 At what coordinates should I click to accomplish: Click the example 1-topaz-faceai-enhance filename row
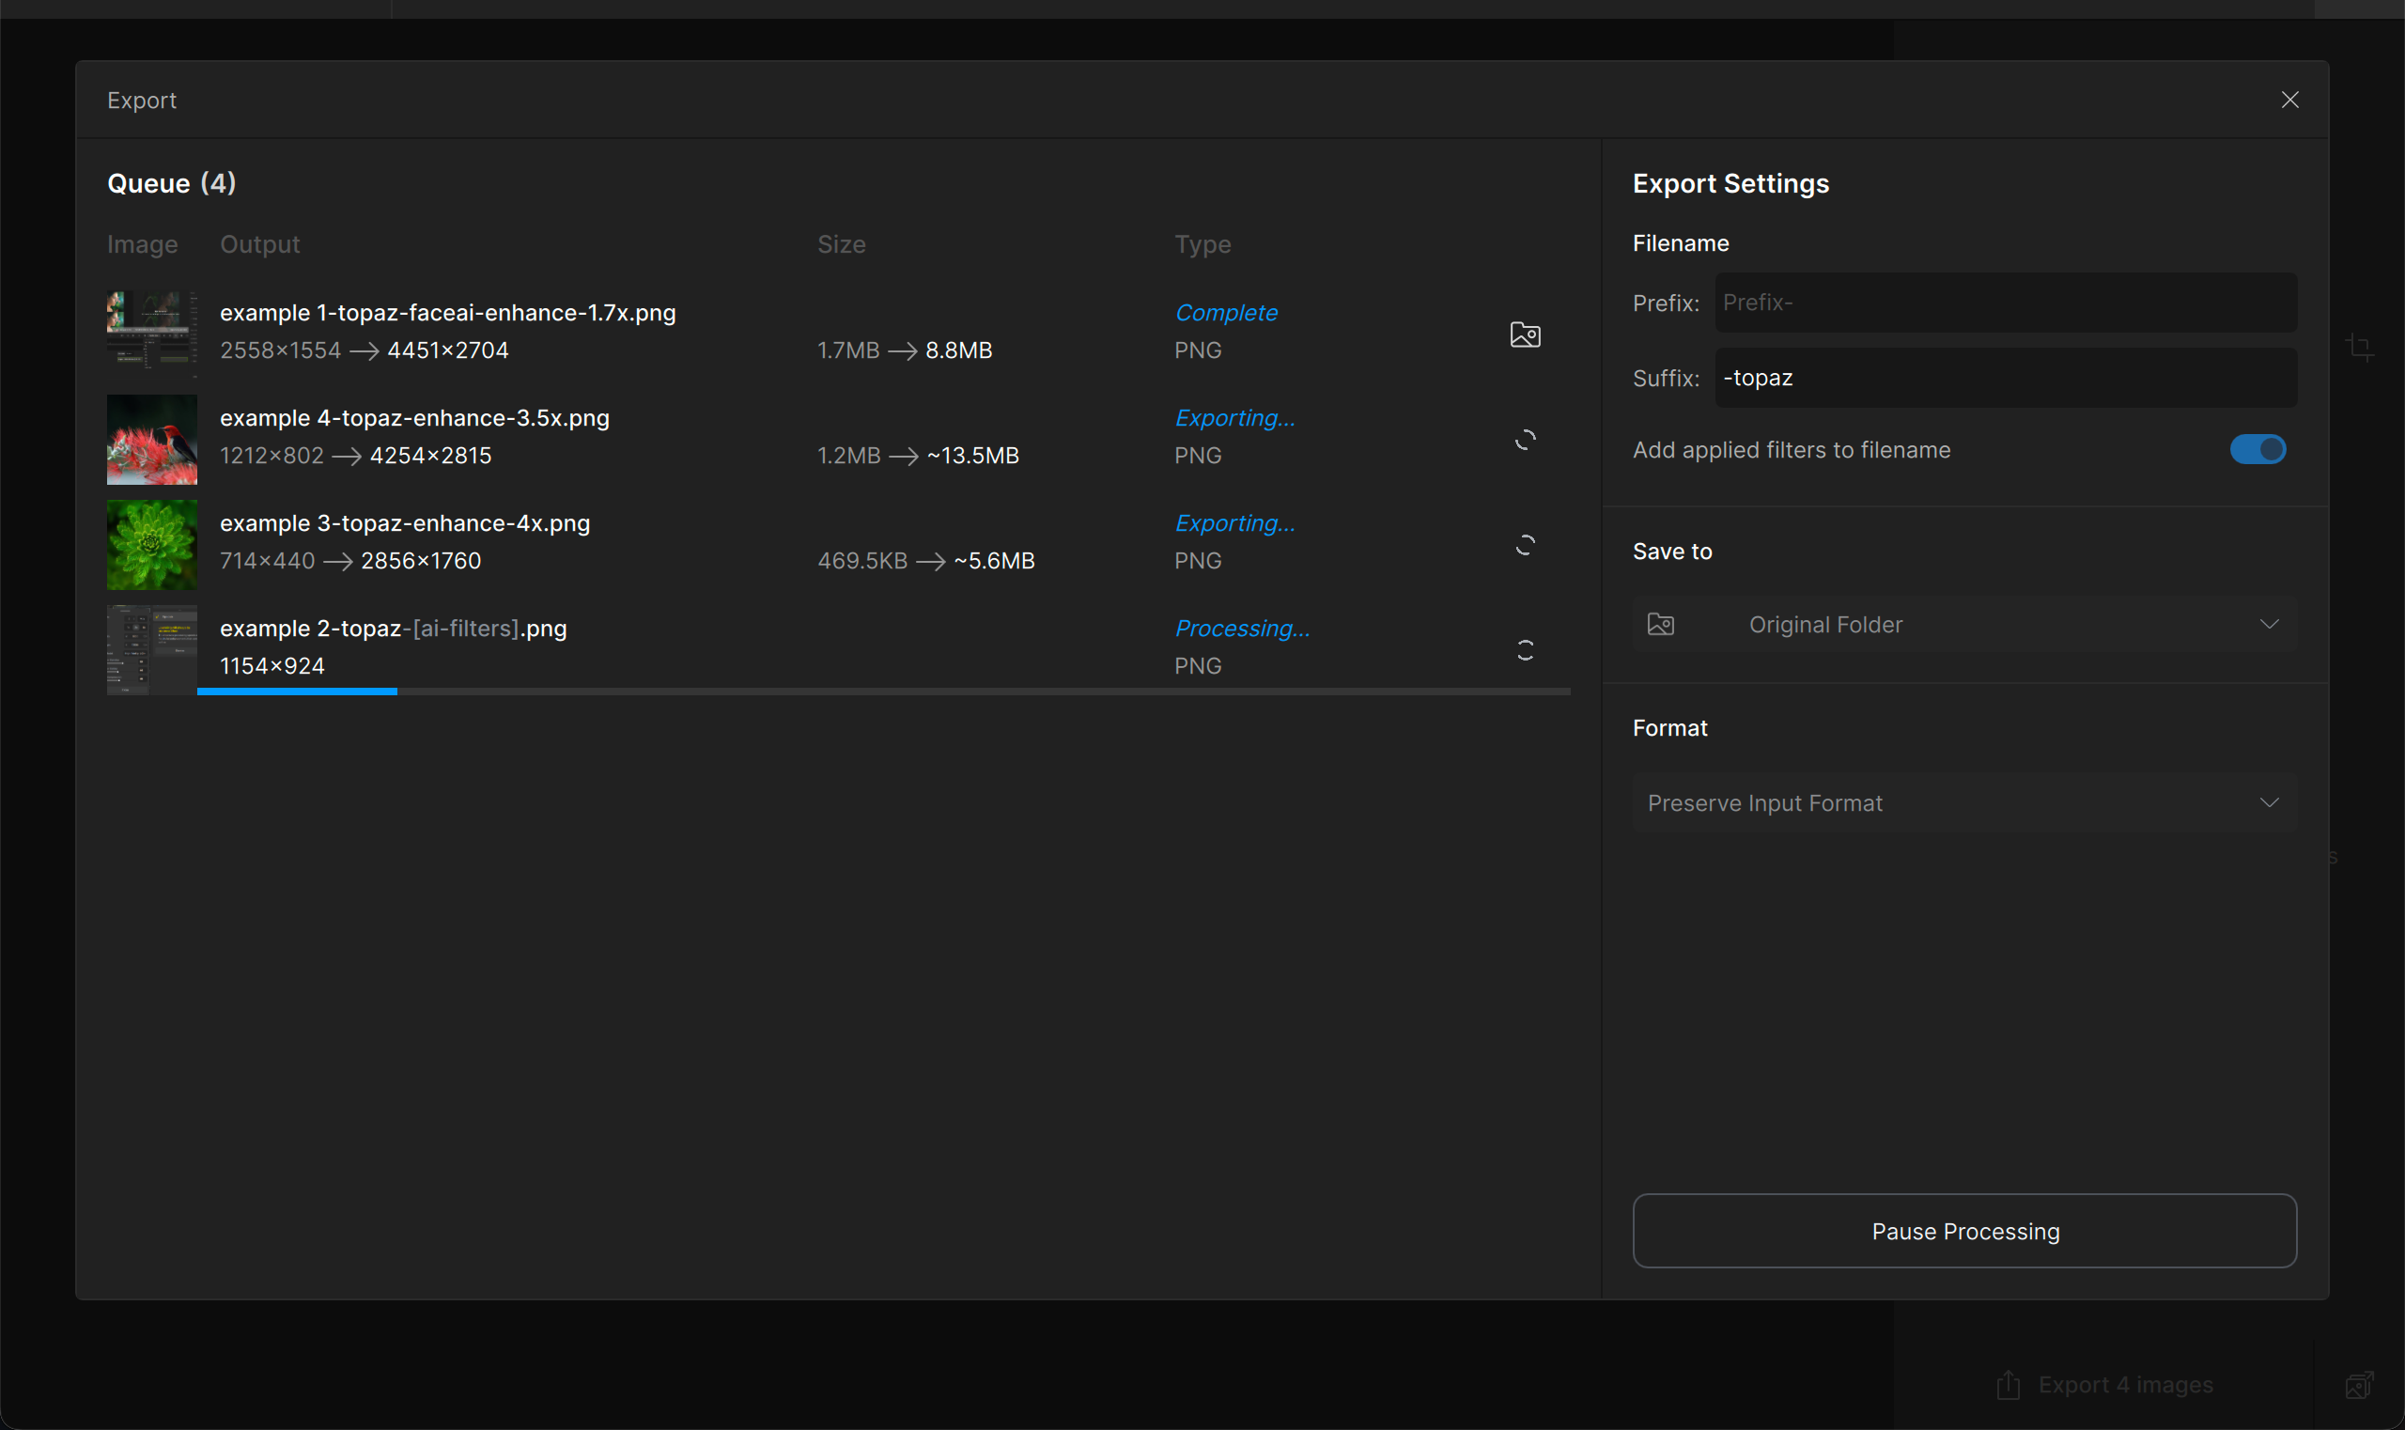point(447,313)
